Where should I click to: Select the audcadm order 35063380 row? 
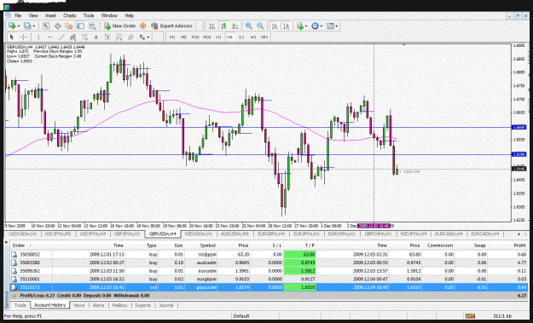pos(269,262)
